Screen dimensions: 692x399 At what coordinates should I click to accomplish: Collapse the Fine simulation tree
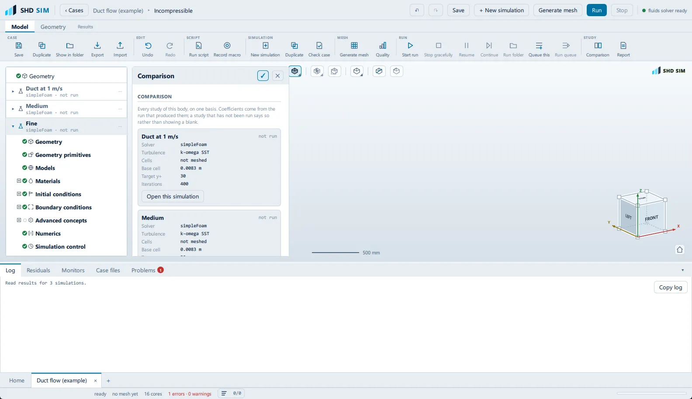click(x=13, y=126)
